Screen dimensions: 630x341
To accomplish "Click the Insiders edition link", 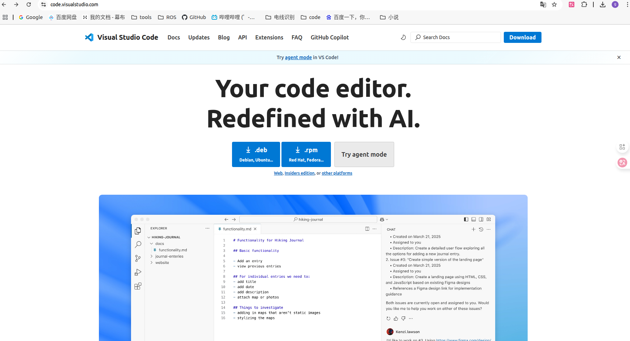I will pyautogui.click(x=299, y=173).
